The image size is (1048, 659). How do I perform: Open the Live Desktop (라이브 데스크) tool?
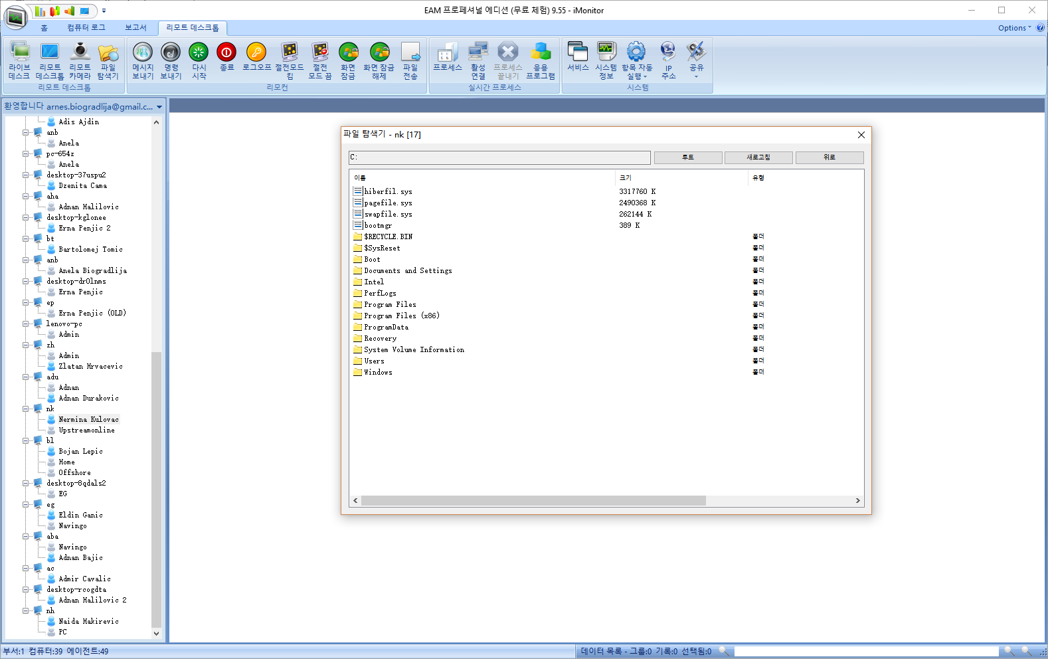19,60
